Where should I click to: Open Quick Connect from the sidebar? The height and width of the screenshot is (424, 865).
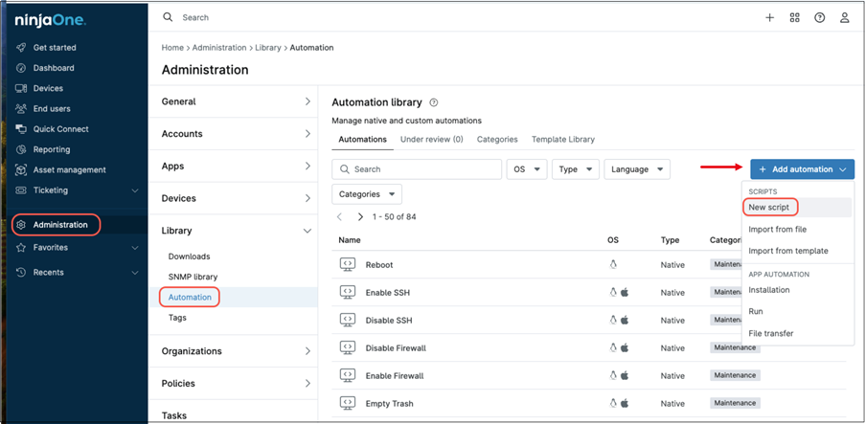pyautogui.click(x=59, y=129)
